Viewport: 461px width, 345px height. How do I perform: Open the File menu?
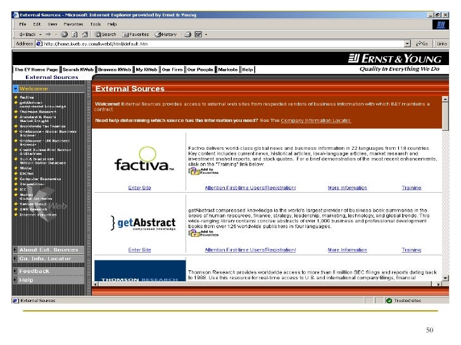click(x=23, y=24)
